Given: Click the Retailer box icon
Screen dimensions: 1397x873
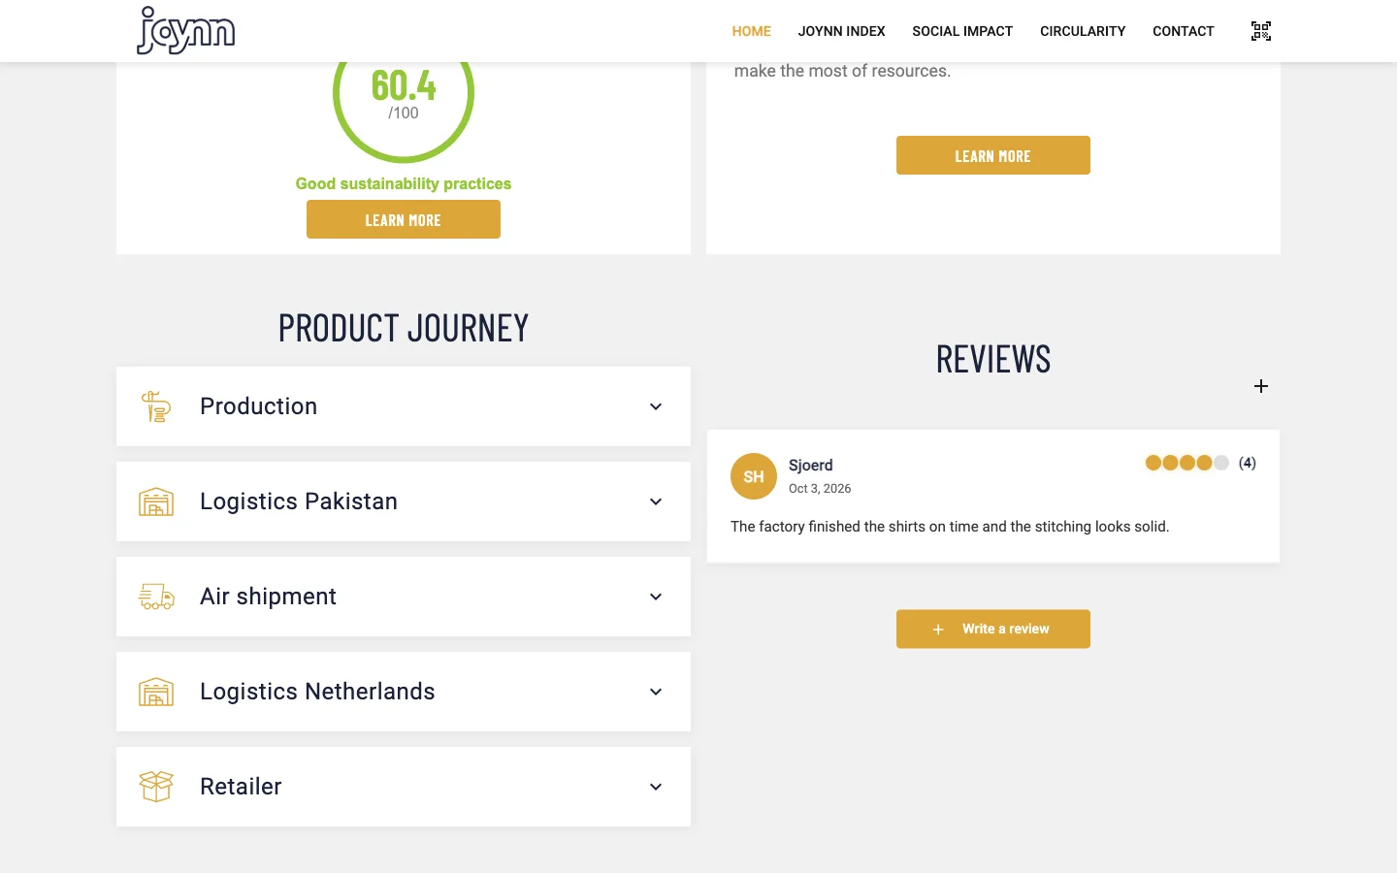Looking at the screenshot, I should tap(156, 787).
